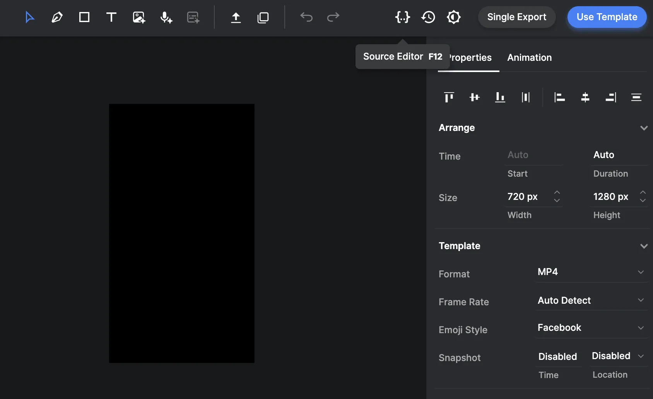Align selection to the left
This screenshot has width=653, height=399.
pyautogui.click(x=560, y=97)
